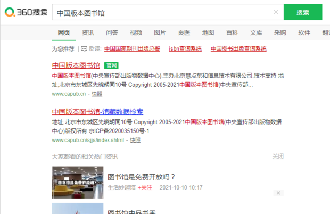
Task: Dismiss the news item with X button
Action: 278,193
